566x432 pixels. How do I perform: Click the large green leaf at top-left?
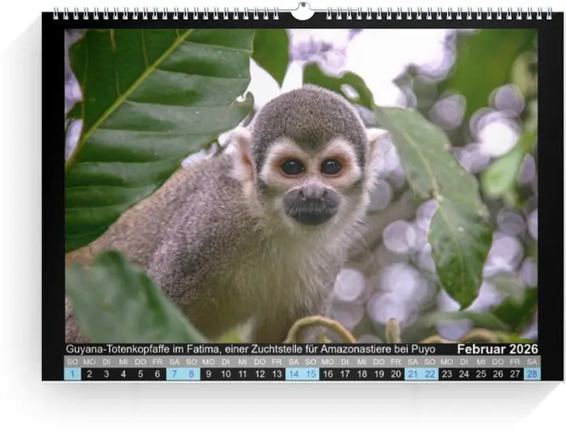pyautogui.click(x=154, y=113)
